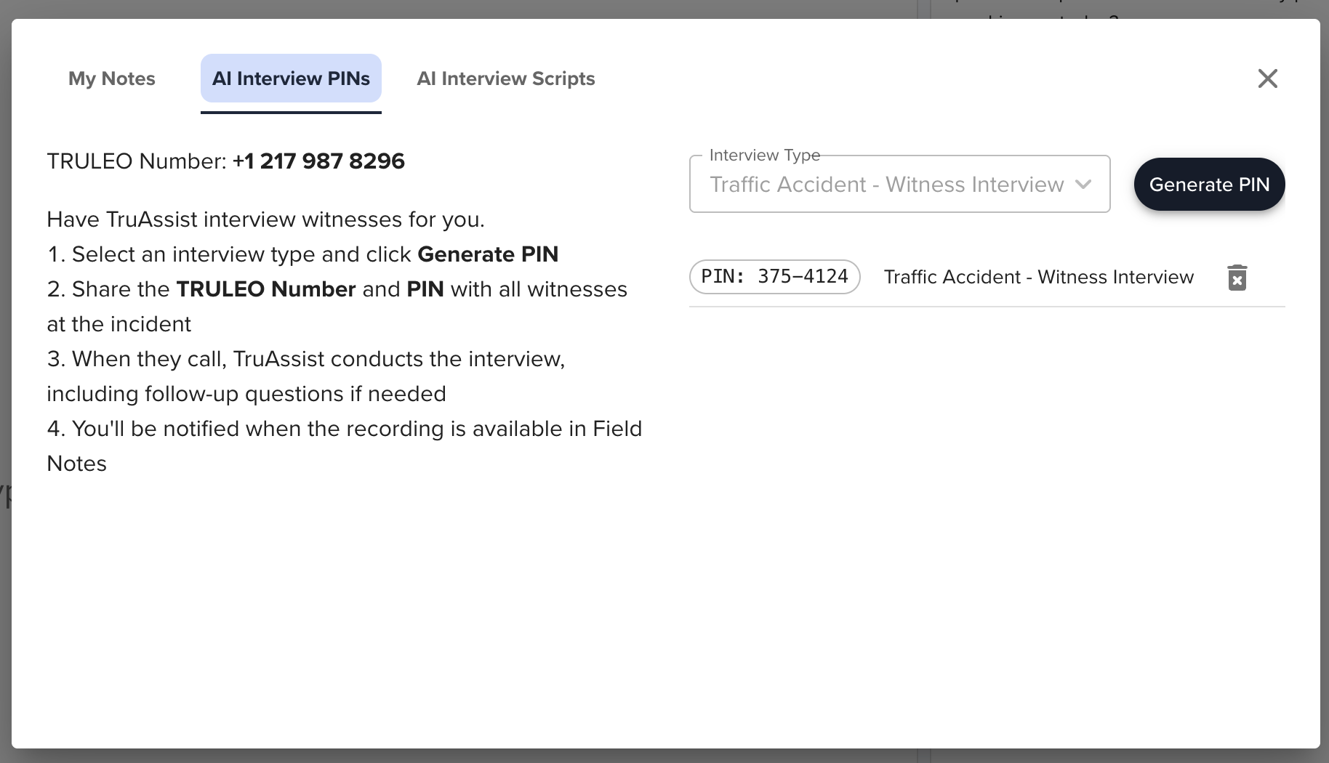Image resolution: width=1329 pixels, height=763 pixels.
Task: Click the 'TRULEO Number:' label text
Action: click(x=137, y=161)
